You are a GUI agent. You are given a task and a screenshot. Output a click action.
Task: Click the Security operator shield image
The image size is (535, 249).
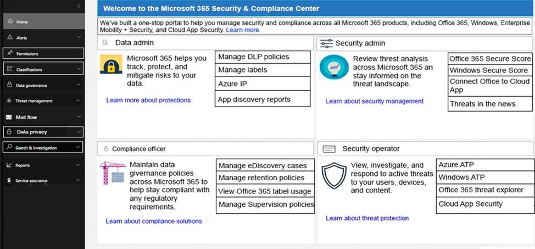click(x=334, y=175)
